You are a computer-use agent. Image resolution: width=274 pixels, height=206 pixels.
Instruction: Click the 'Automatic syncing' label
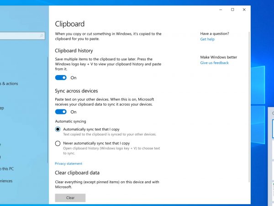tap(71, 121)
